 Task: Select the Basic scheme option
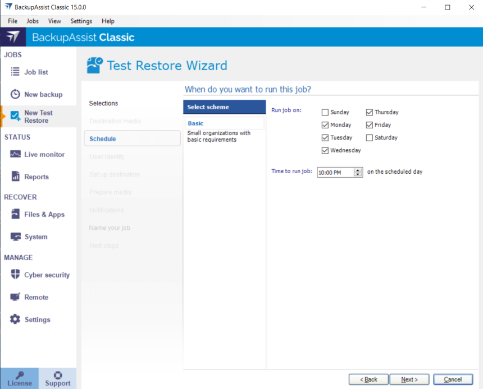click(x=196, y=123)
